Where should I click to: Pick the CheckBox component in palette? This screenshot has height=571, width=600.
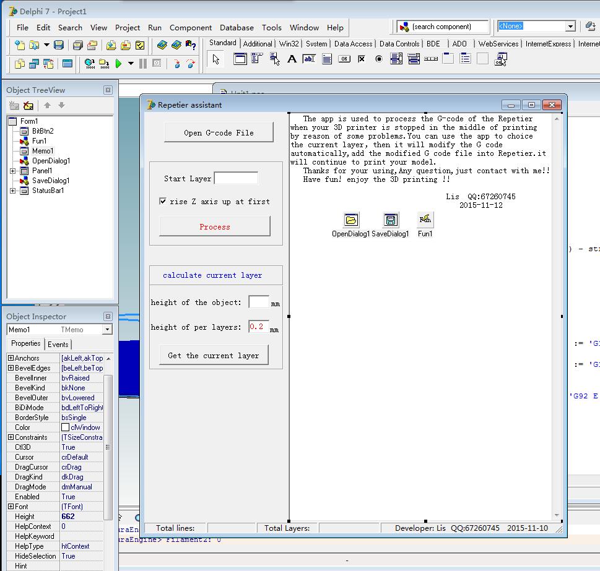(x=362, y=59)
